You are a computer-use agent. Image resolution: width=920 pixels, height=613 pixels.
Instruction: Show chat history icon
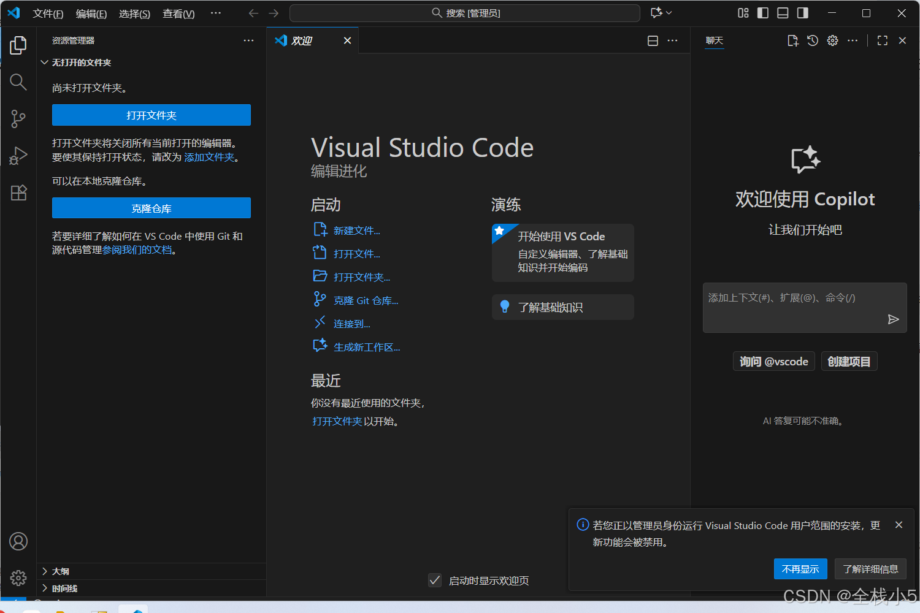pyautogui.click(x=813, y=40)
